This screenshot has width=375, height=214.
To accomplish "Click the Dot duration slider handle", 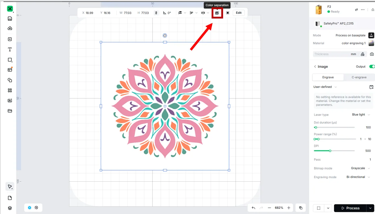I will 316,127.
